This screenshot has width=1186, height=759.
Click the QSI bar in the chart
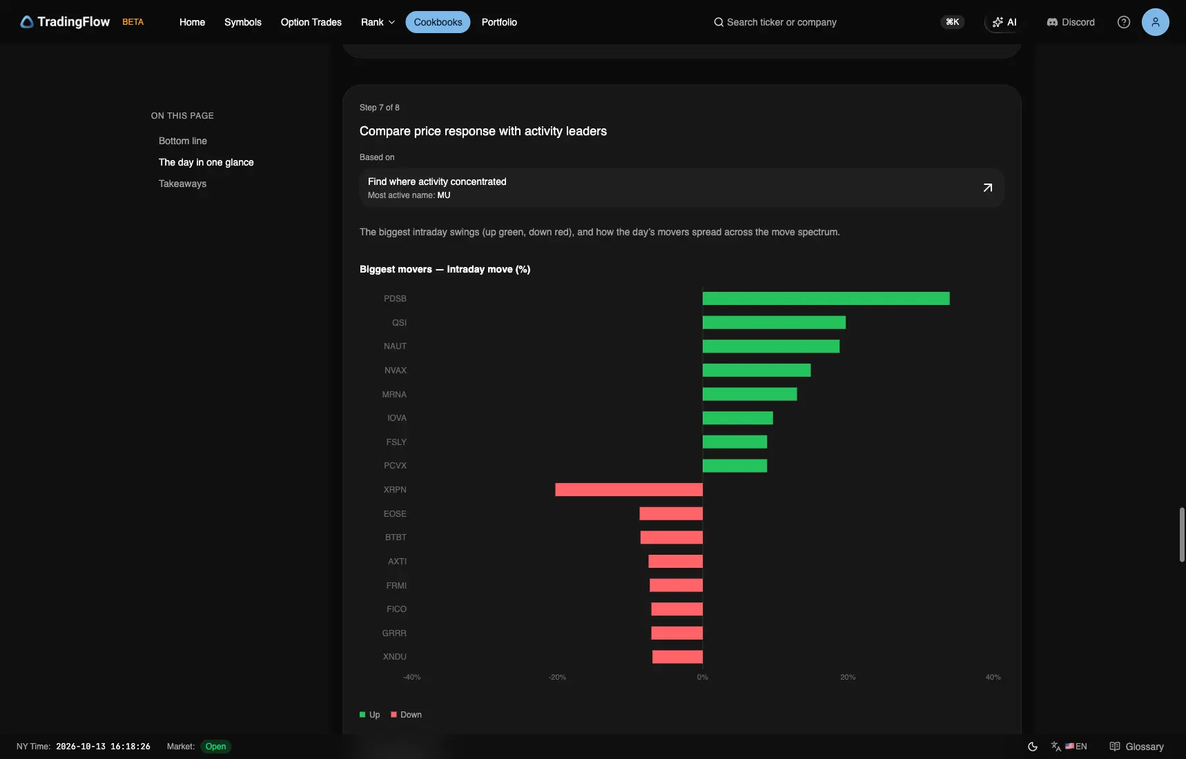(x=774, y=322)
